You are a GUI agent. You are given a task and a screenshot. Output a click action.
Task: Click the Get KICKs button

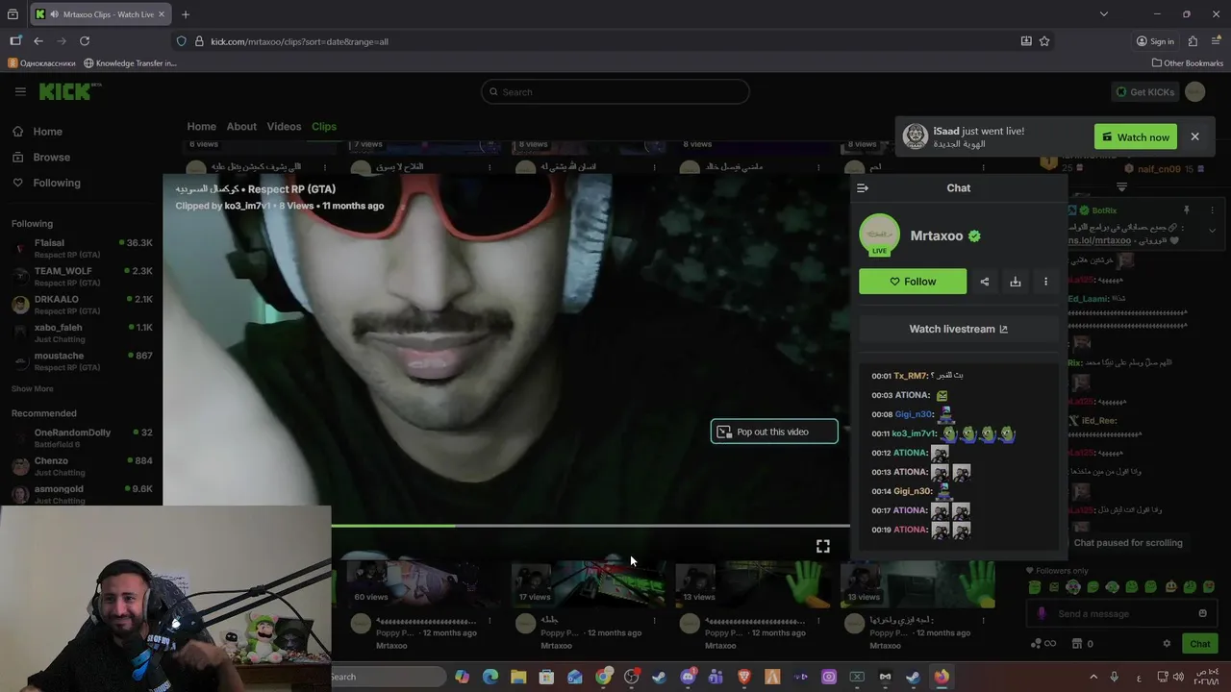point(1144,92)
